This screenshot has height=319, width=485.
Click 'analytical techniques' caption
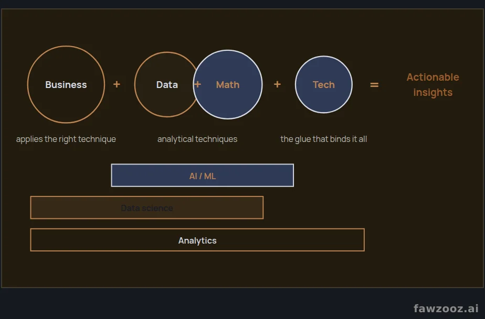click(197, 139)
